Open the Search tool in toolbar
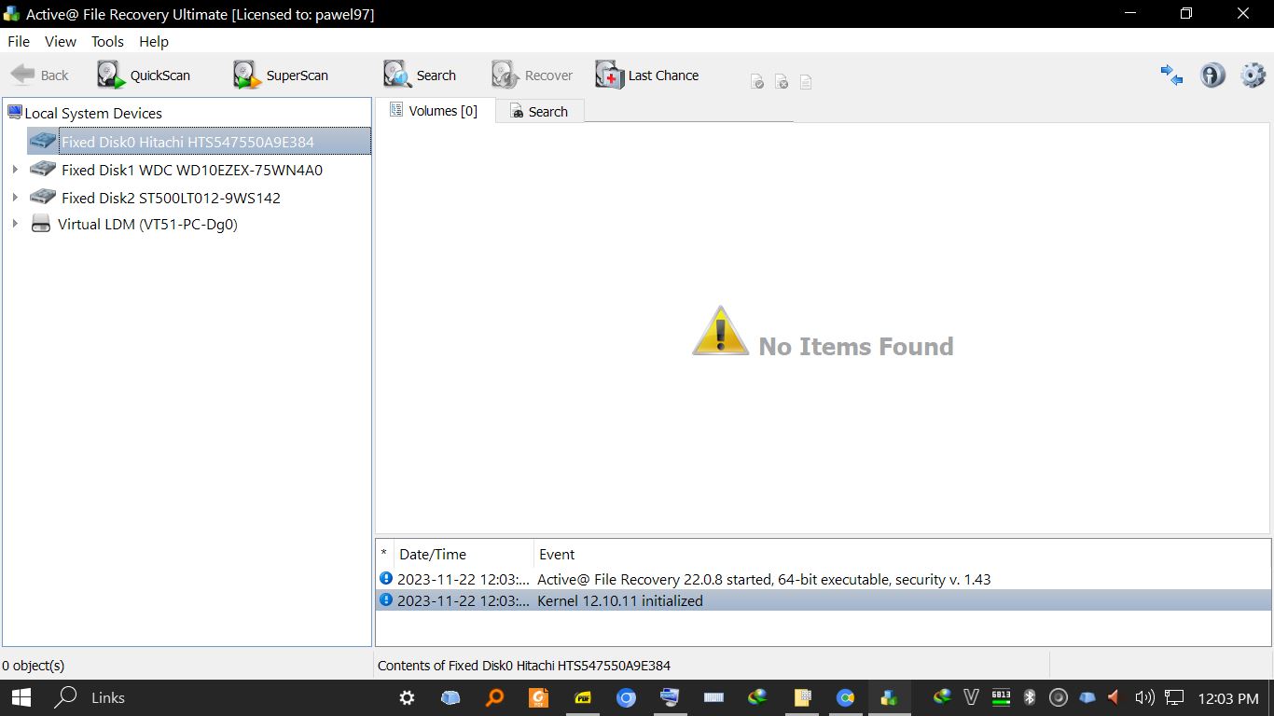This screenshot has width=1274, height=716. [x=420, y=76]
